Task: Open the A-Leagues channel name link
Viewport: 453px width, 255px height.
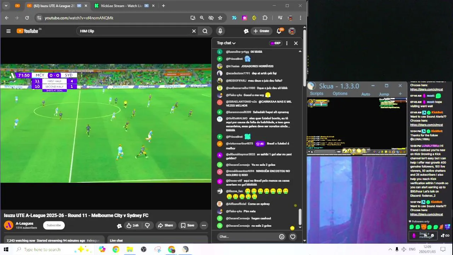Action: tap(24, 223)
